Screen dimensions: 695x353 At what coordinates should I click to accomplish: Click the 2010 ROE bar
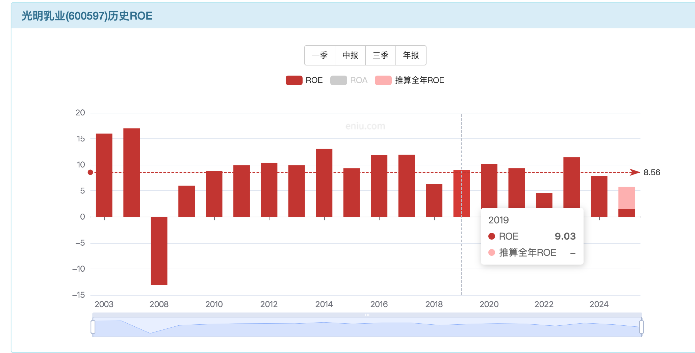coord(214,194)
